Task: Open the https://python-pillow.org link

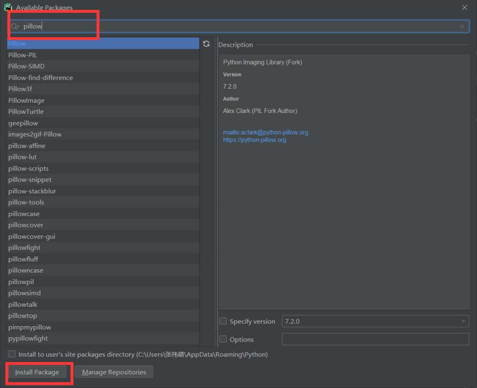Action: coord(254,140)
